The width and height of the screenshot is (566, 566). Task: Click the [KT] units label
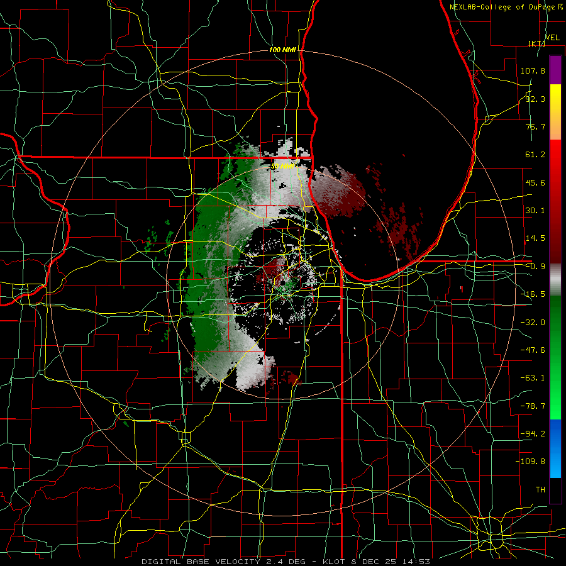click(x=536, y=43)
